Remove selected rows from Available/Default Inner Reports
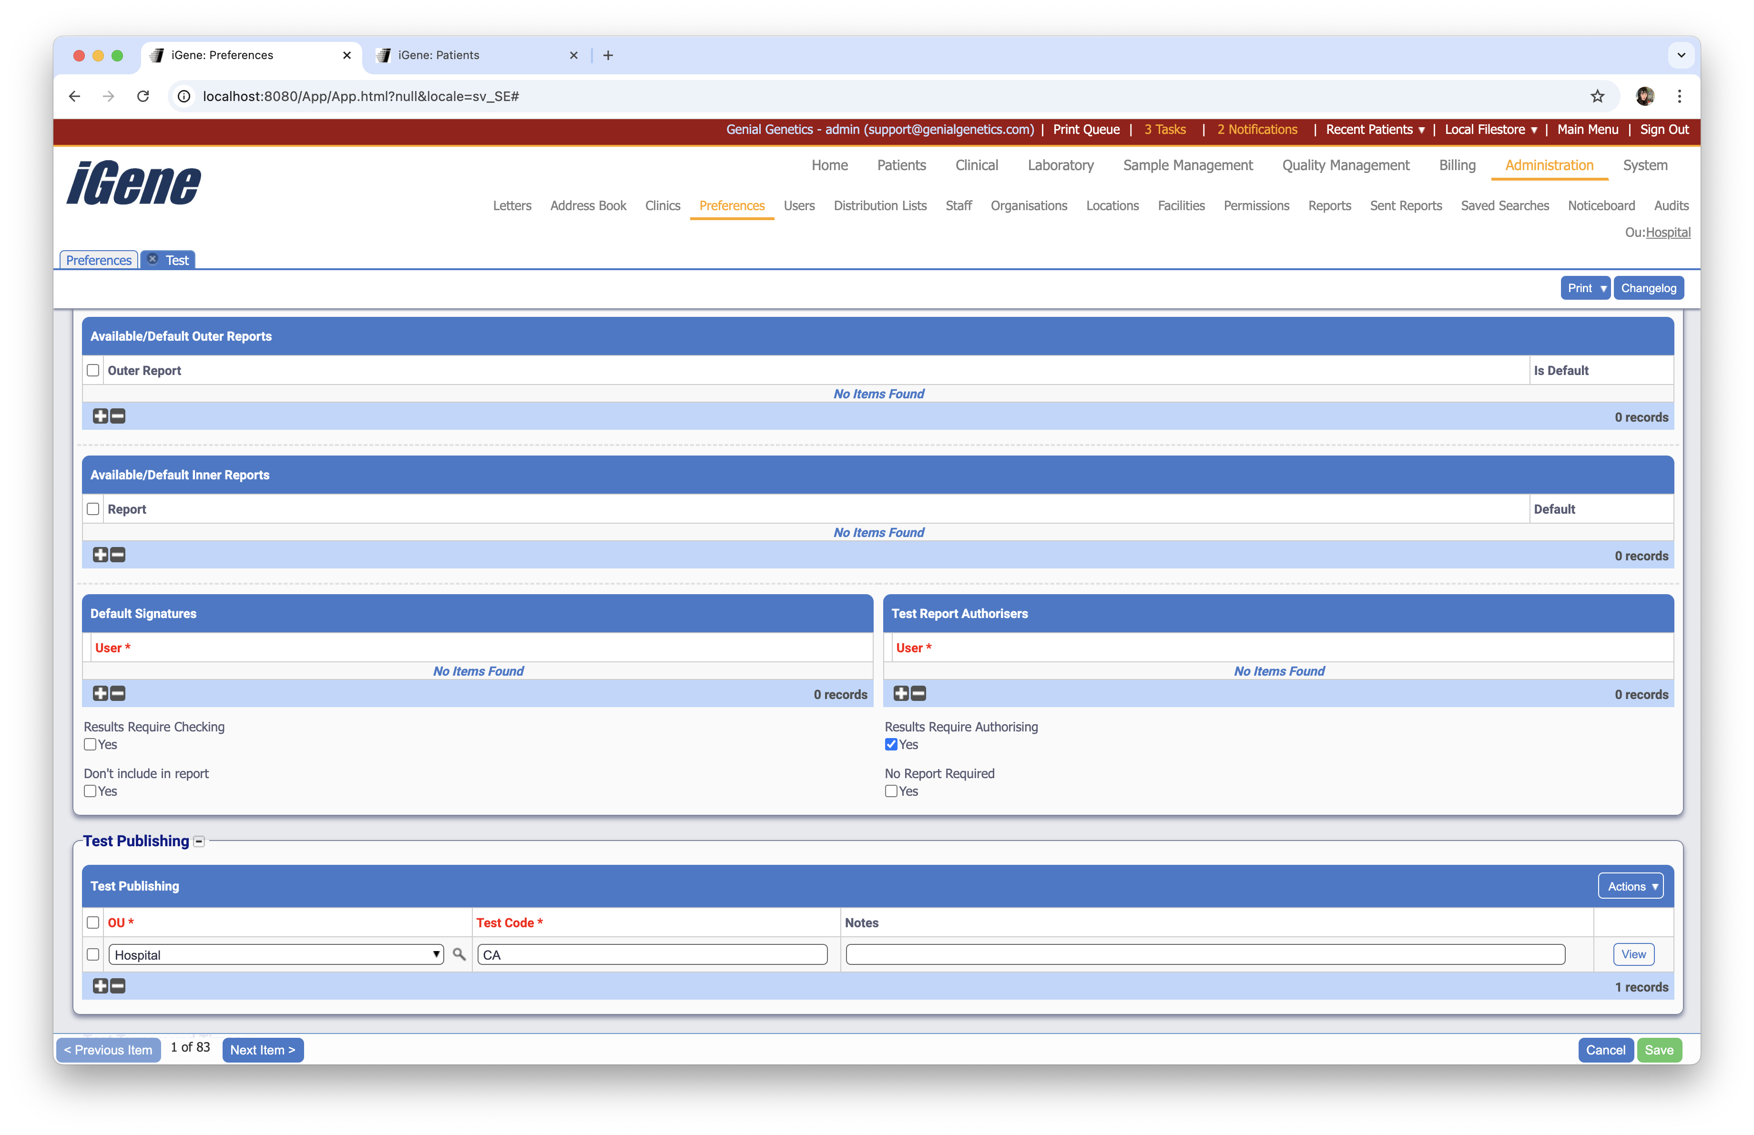 pos(117,555)
